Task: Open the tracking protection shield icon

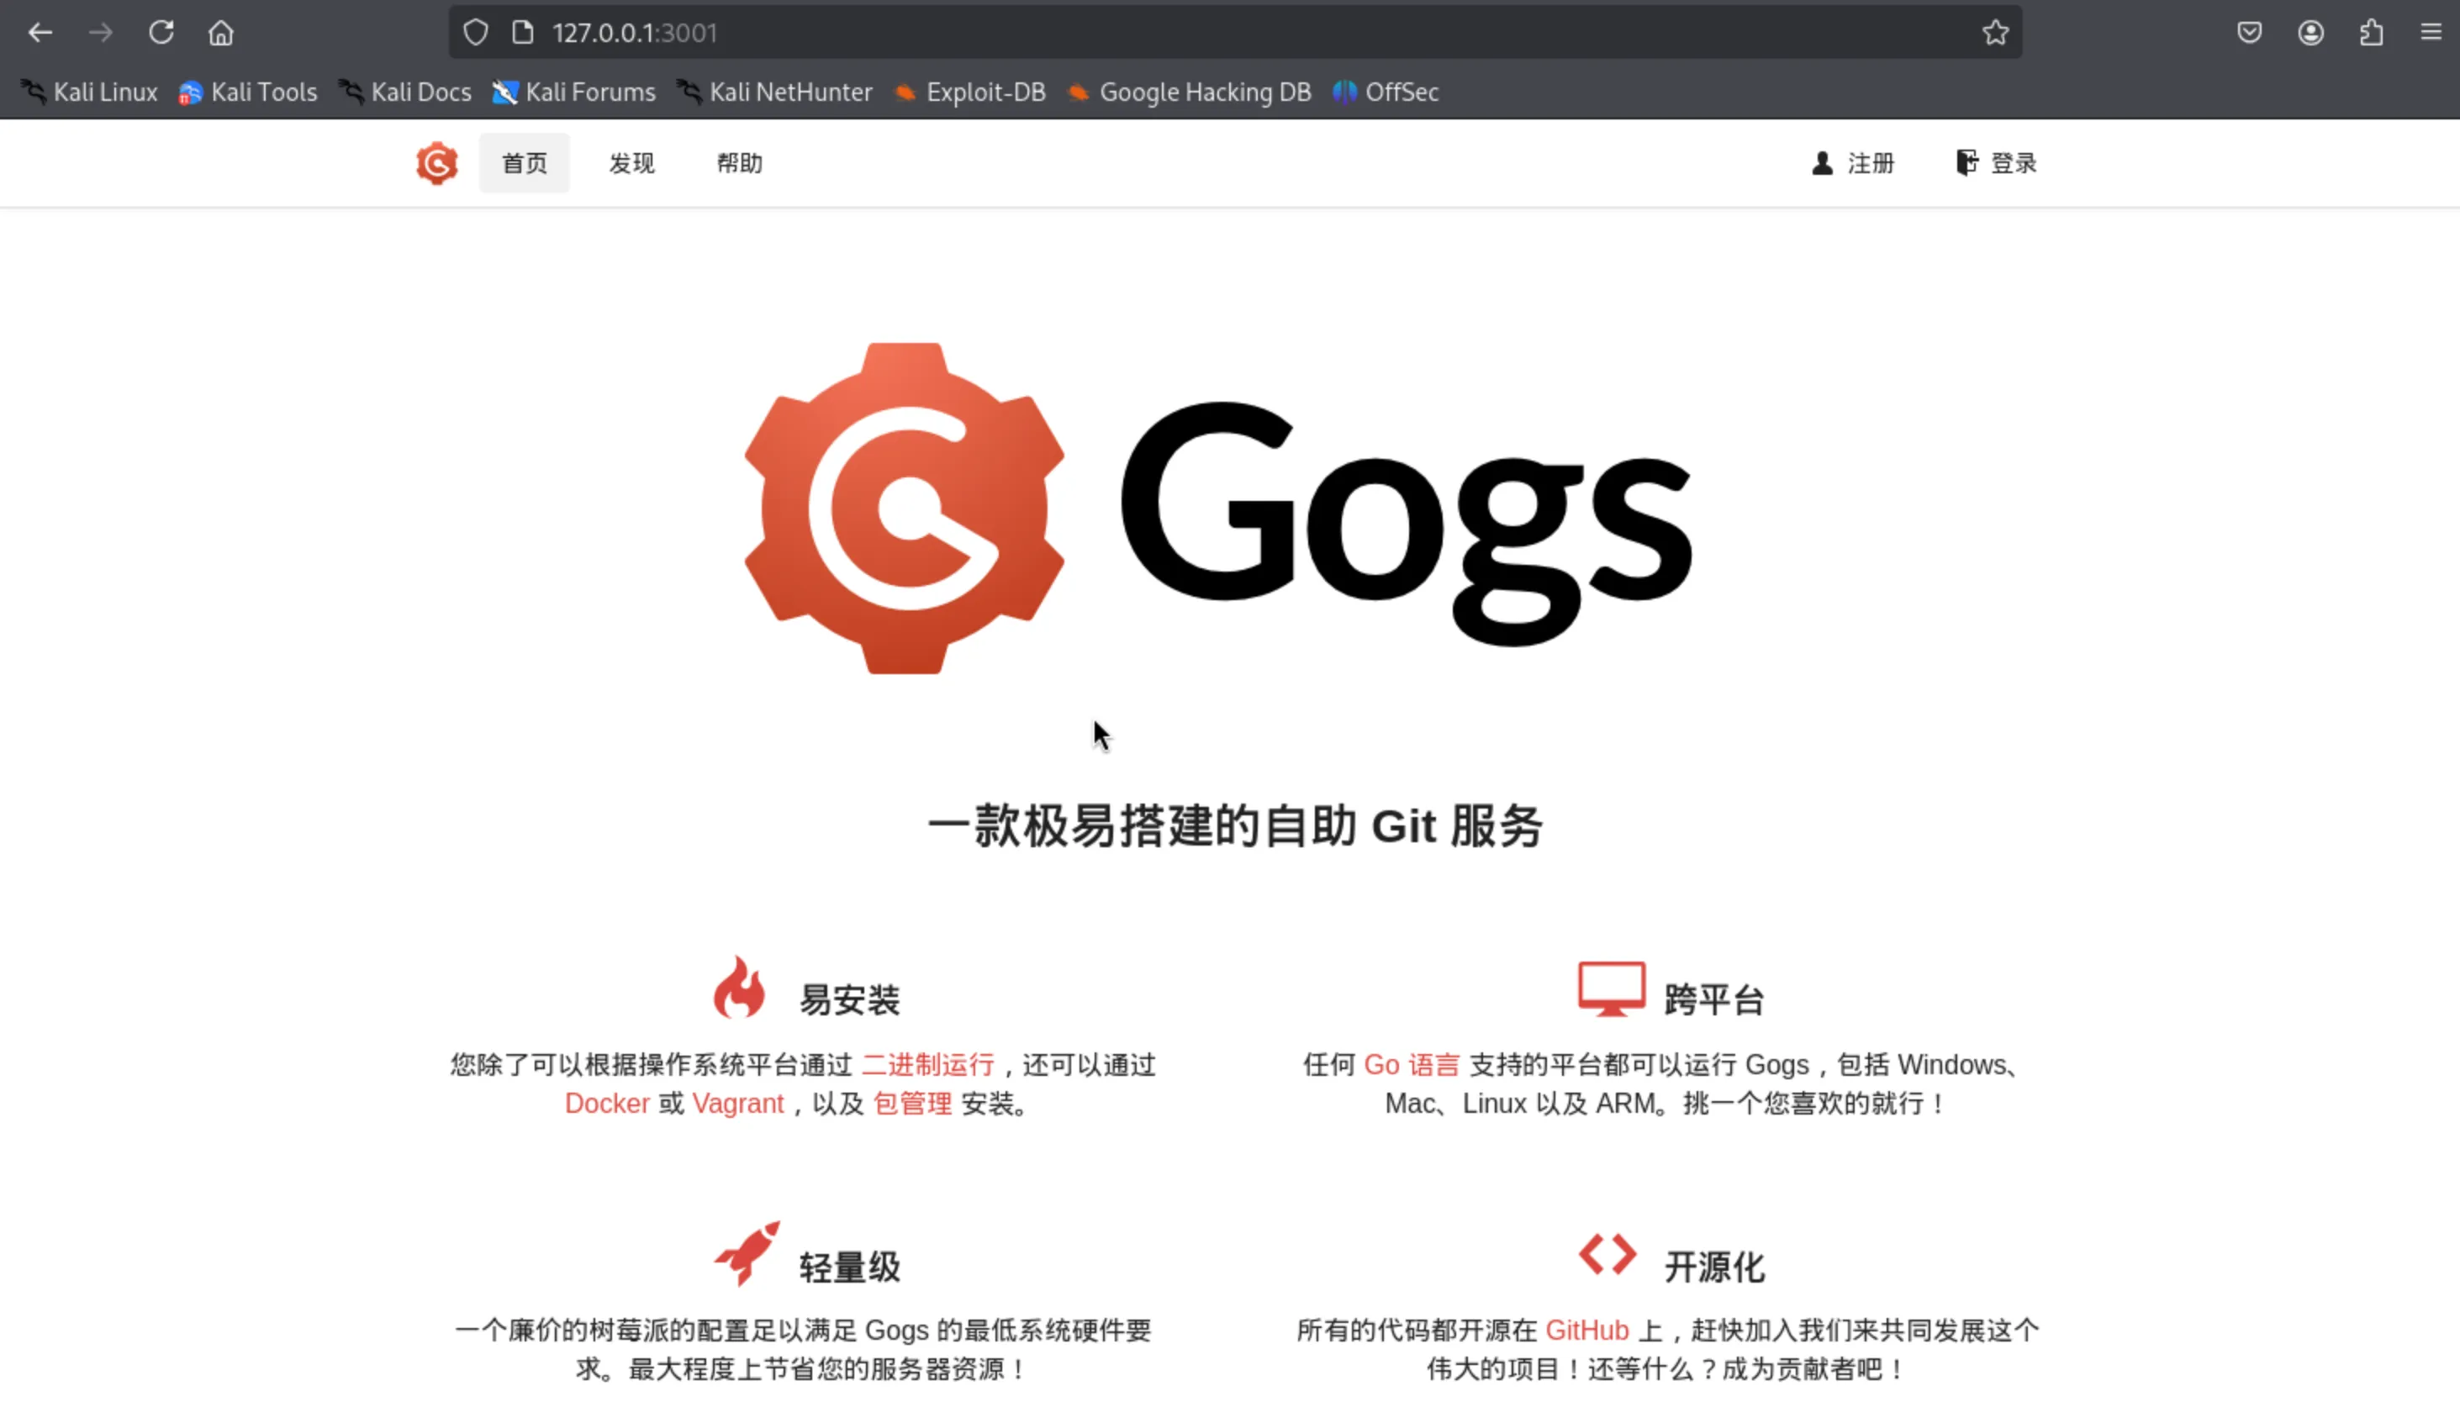Action: [x=475, y=33]
